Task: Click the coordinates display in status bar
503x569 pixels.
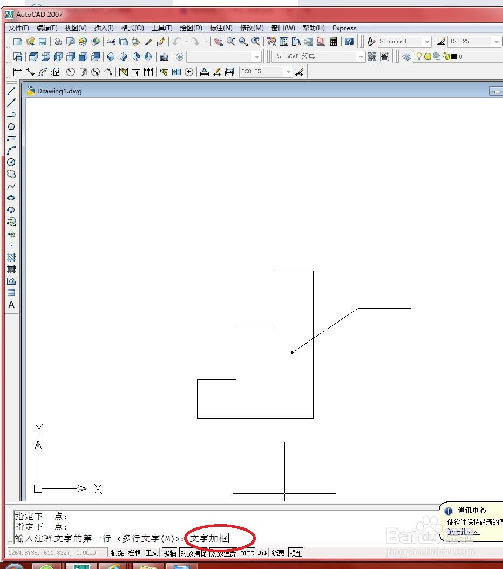Action: pyautogui.click(x=57, y=553)
